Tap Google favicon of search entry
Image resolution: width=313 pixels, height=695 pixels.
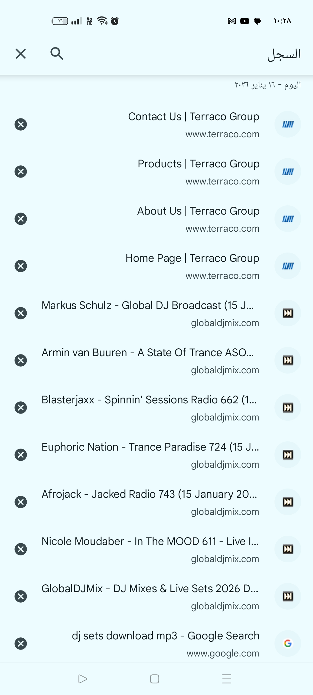point(288,643)
